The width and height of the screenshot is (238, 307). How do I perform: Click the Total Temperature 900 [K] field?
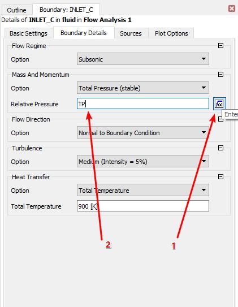[143, 206]
